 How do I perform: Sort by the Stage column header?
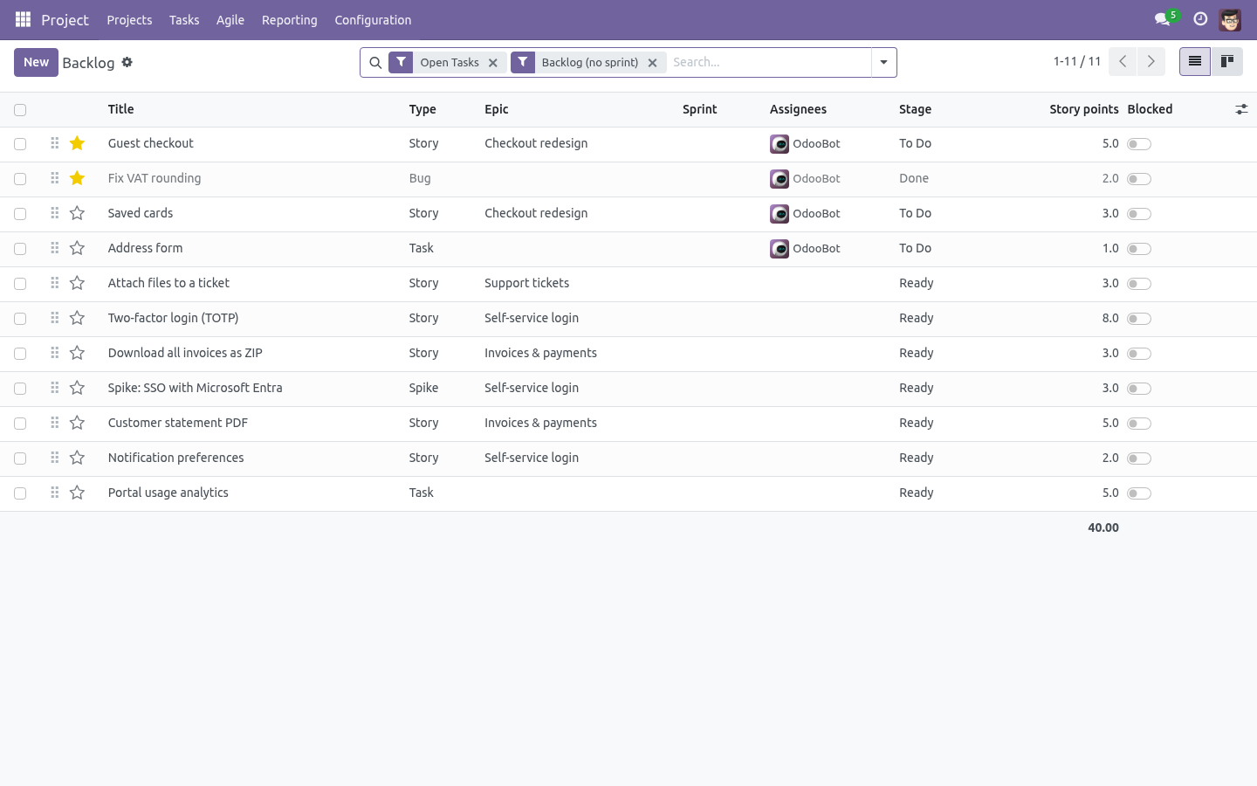[915, 109]
